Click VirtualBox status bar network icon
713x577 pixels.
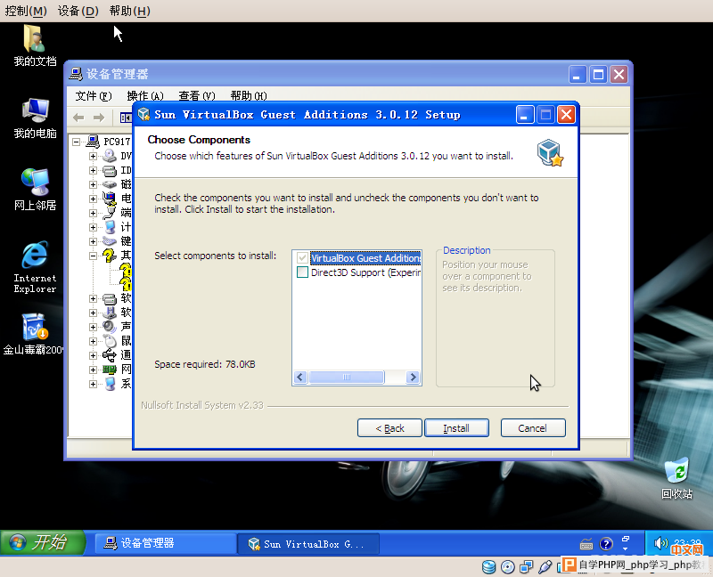pos(526,566)
